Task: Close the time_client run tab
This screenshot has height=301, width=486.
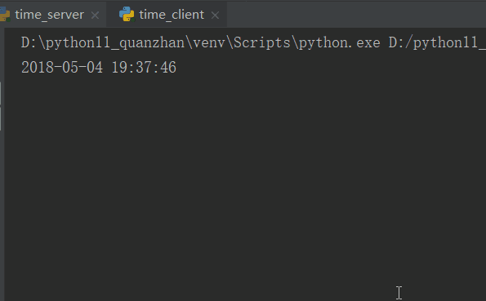Action: (215, 15)
